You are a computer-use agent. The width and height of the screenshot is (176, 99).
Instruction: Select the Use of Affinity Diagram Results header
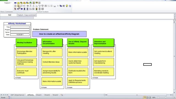[78, 43]
